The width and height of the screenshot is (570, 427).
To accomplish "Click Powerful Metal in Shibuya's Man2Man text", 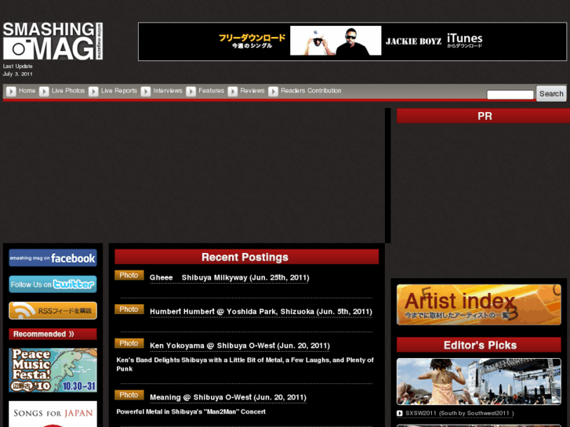I will point(191,412).
